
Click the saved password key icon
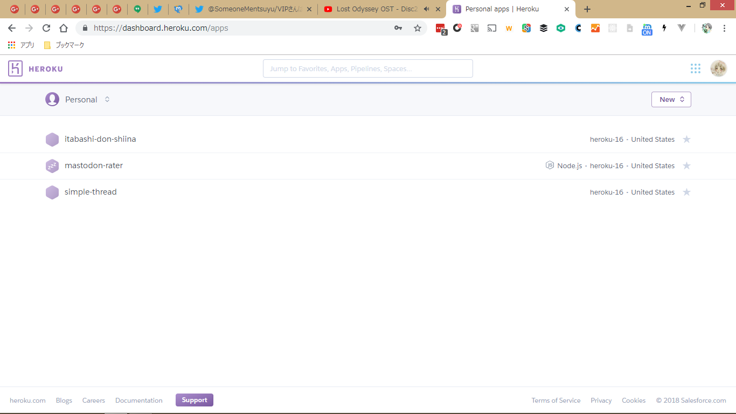(x=398, y=28)
